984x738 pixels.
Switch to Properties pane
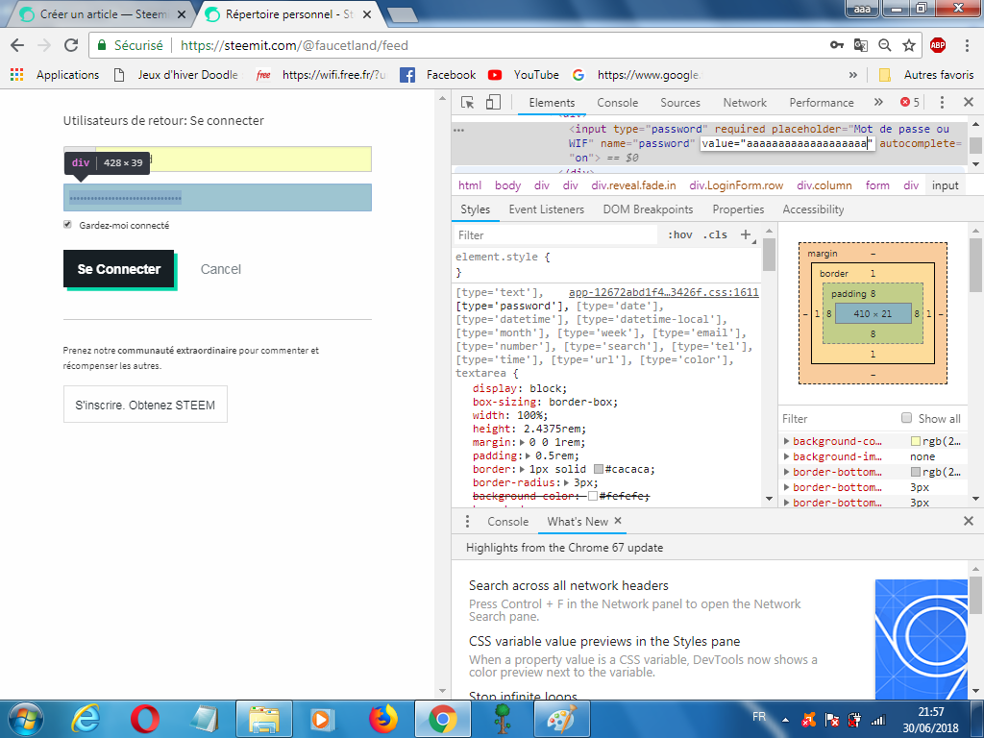(x=738, y=209)
